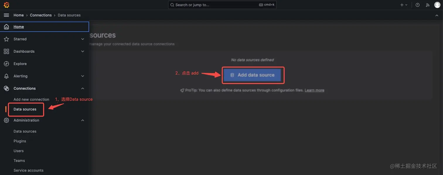443x175 pixels.
Task: Open the news RSS feed icon
Action: point(427,5)
